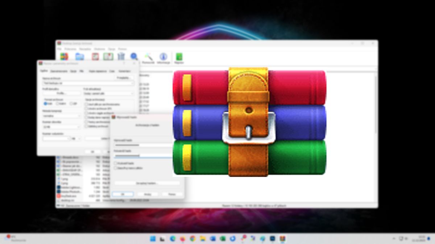
Task: Switch to the Komentarz tab
Action: coord(125,71)
